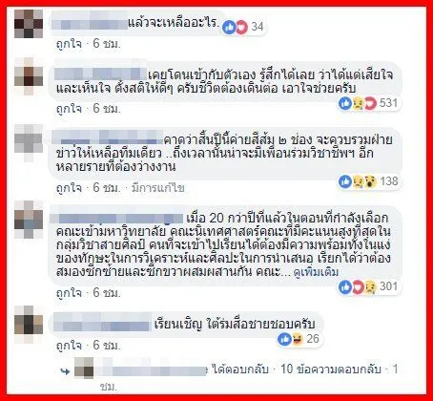Image resolution: width=433 pixels, height=401 pixels.
Task: Like the comment starting 'คาดว่าสิ้นปีนี้'
Action: pyautogui.click(x=69, y=188)
